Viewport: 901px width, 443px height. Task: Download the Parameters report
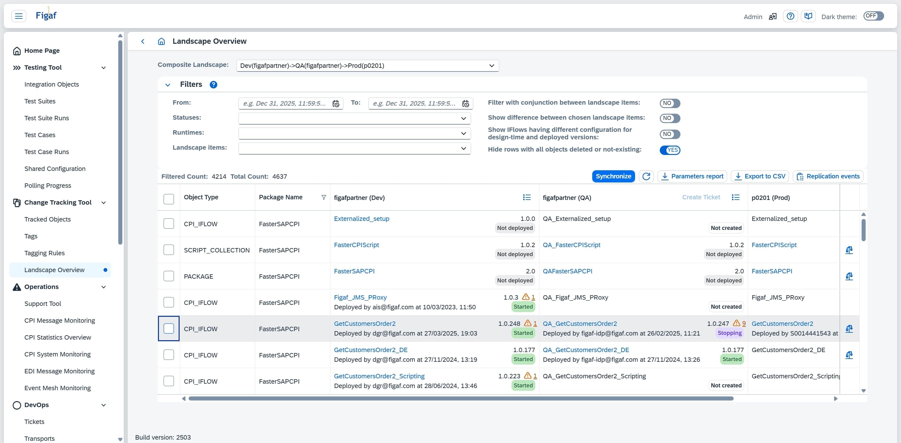click(x=692, y=177)
